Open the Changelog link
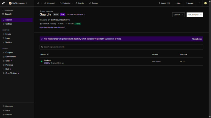This screenshot has width=211, height=118. tap(8, 106)
